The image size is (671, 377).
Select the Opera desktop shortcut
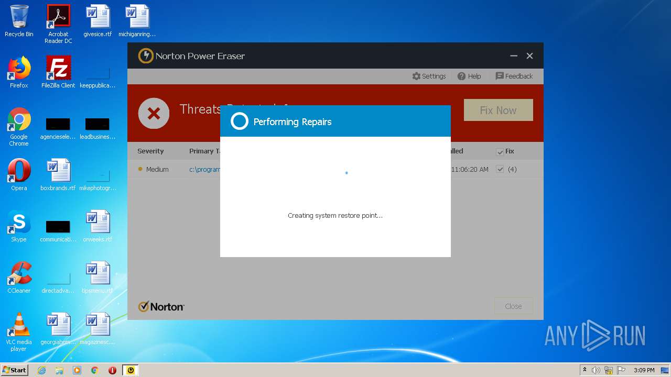19,175
